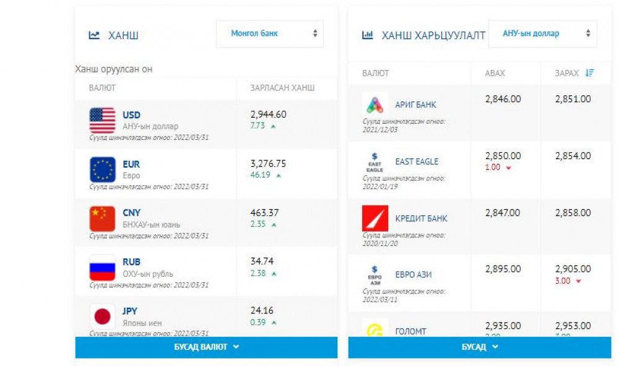This screenshot has height=366, width=619.
Task: Click Евро Ази buy rate 2,895.00
Action: coord(503,269)
